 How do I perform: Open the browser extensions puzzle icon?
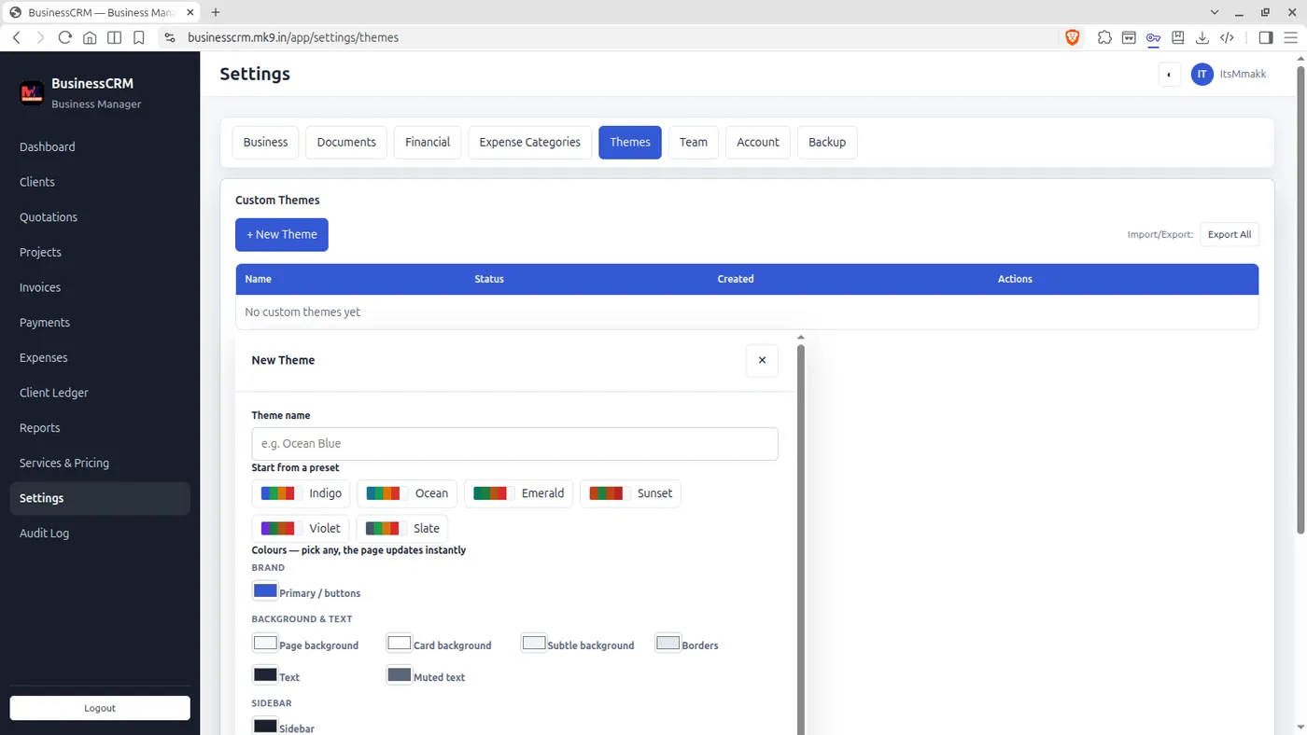pos(1104,37)
